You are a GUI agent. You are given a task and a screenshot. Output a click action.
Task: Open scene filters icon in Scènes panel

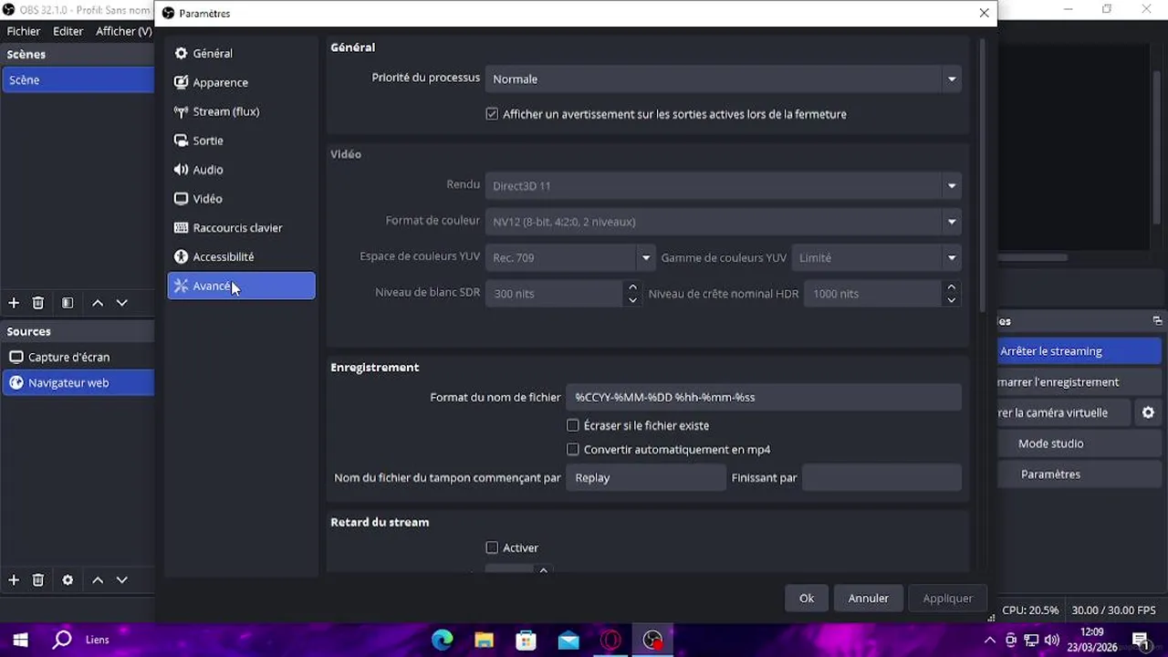click(x=68, y=303)
